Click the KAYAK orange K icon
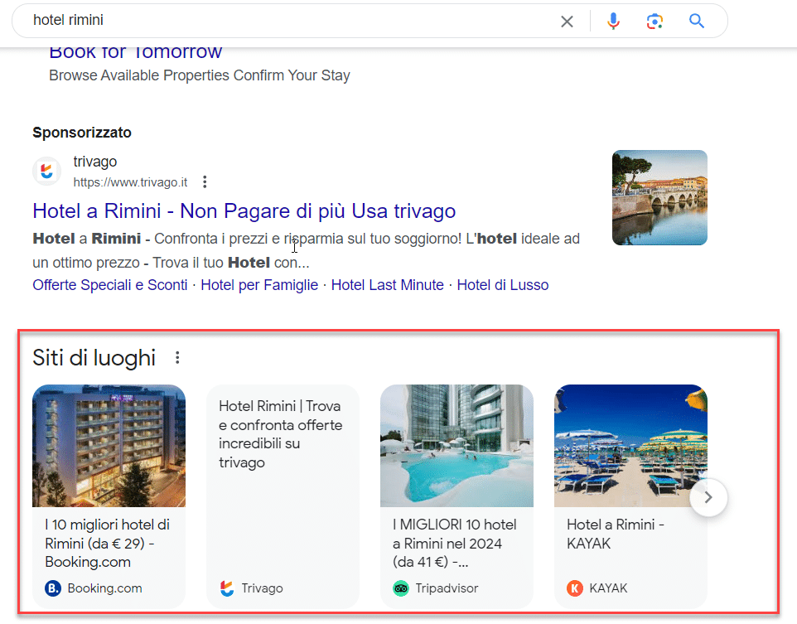Screen dimensions: 797x624 574,588
